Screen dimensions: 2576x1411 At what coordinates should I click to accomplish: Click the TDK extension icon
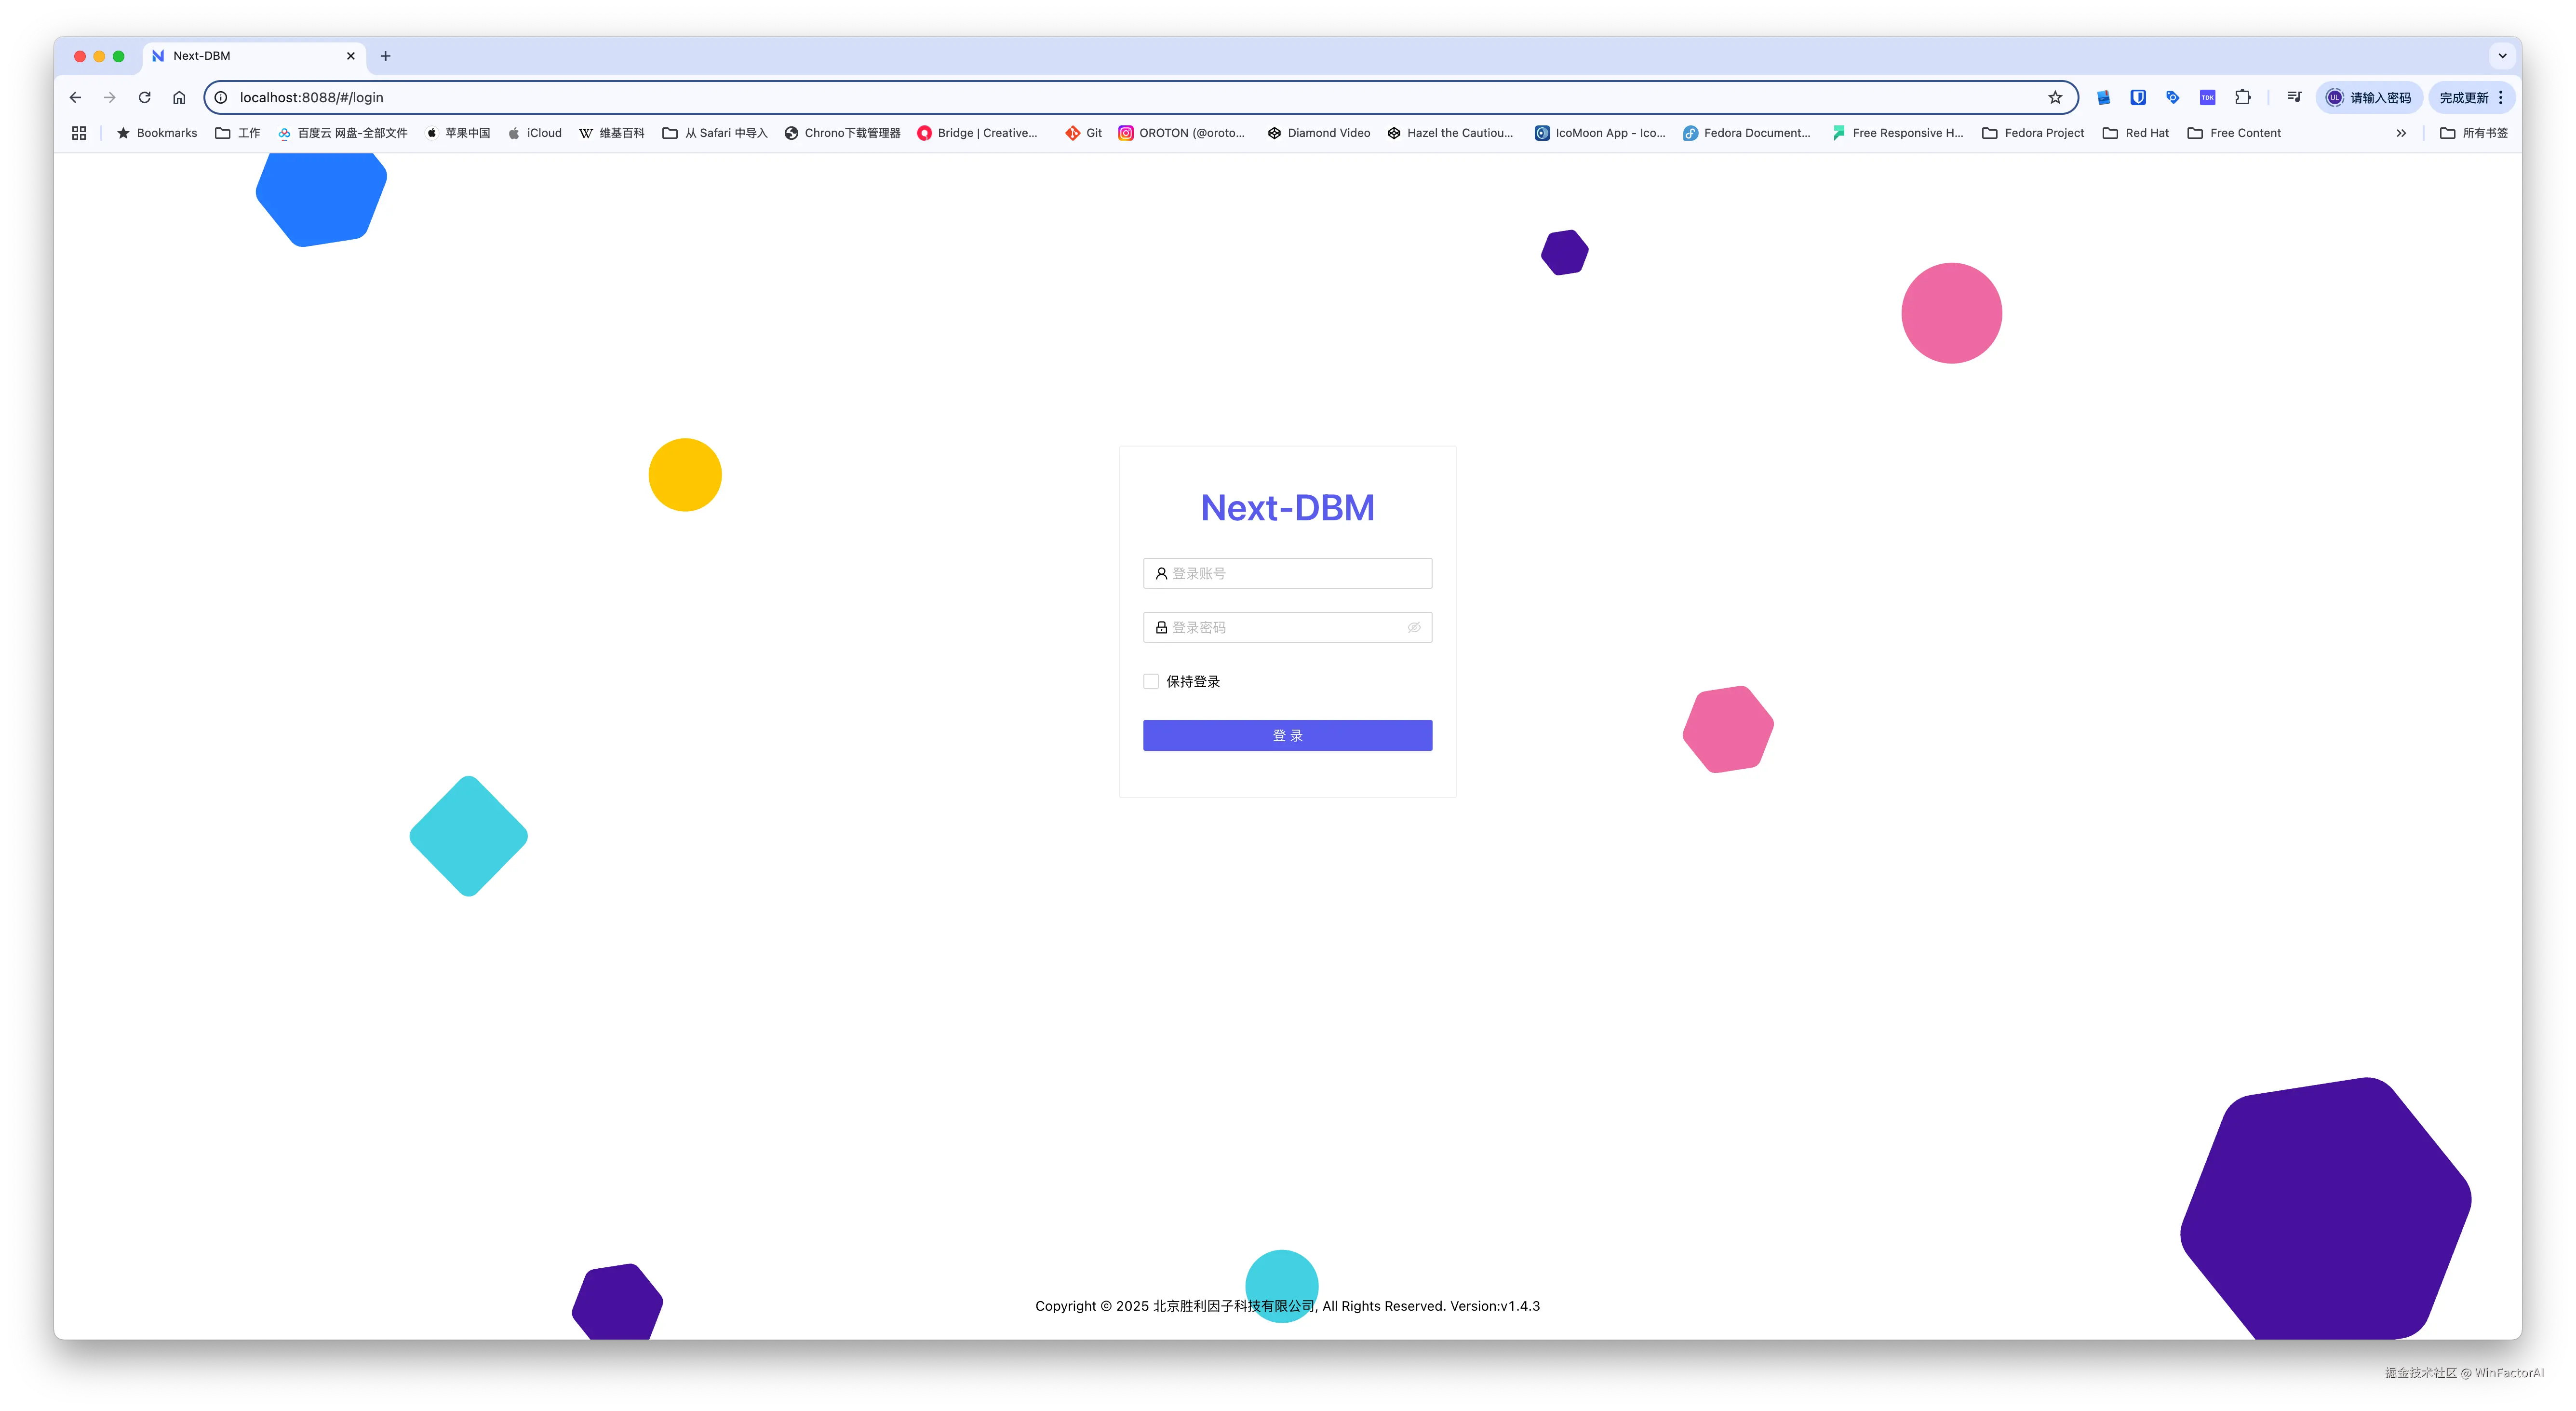pos(2206,97)
